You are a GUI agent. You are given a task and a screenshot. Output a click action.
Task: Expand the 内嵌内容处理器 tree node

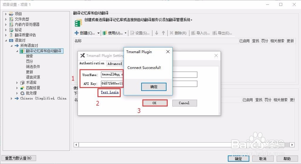pos(6,25)
